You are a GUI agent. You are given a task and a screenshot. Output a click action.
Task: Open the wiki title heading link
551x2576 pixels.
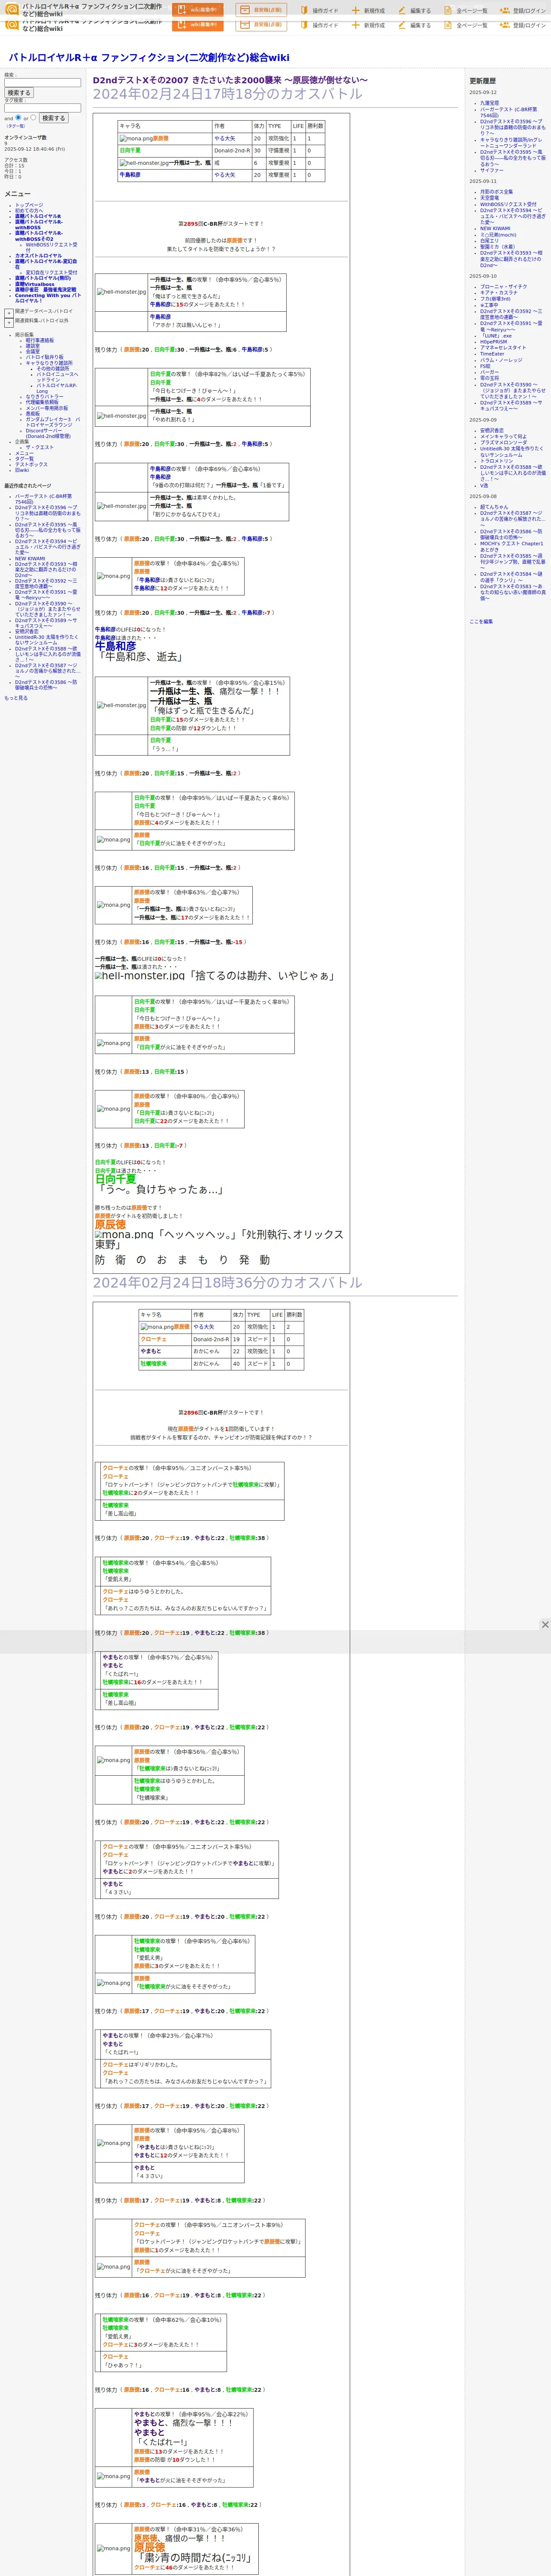tap(149, 58)
